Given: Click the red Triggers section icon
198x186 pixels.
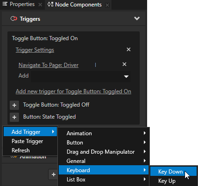Looking at the screenshot, I should click(x=14, y=18).
